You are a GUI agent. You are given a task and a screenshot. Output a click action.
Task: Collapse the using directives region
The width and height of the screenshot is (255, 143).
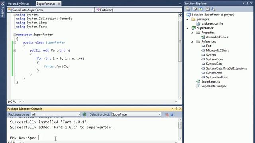pos(14,15)
